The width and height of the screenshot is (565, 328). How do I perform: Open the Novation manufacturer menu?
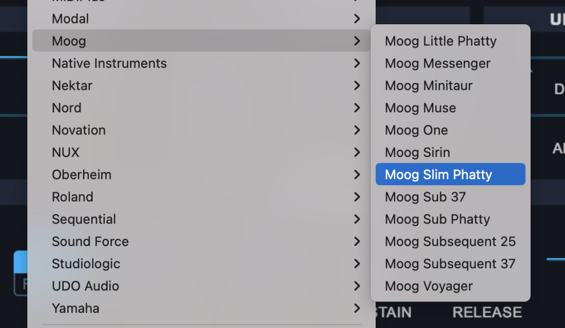79,130
